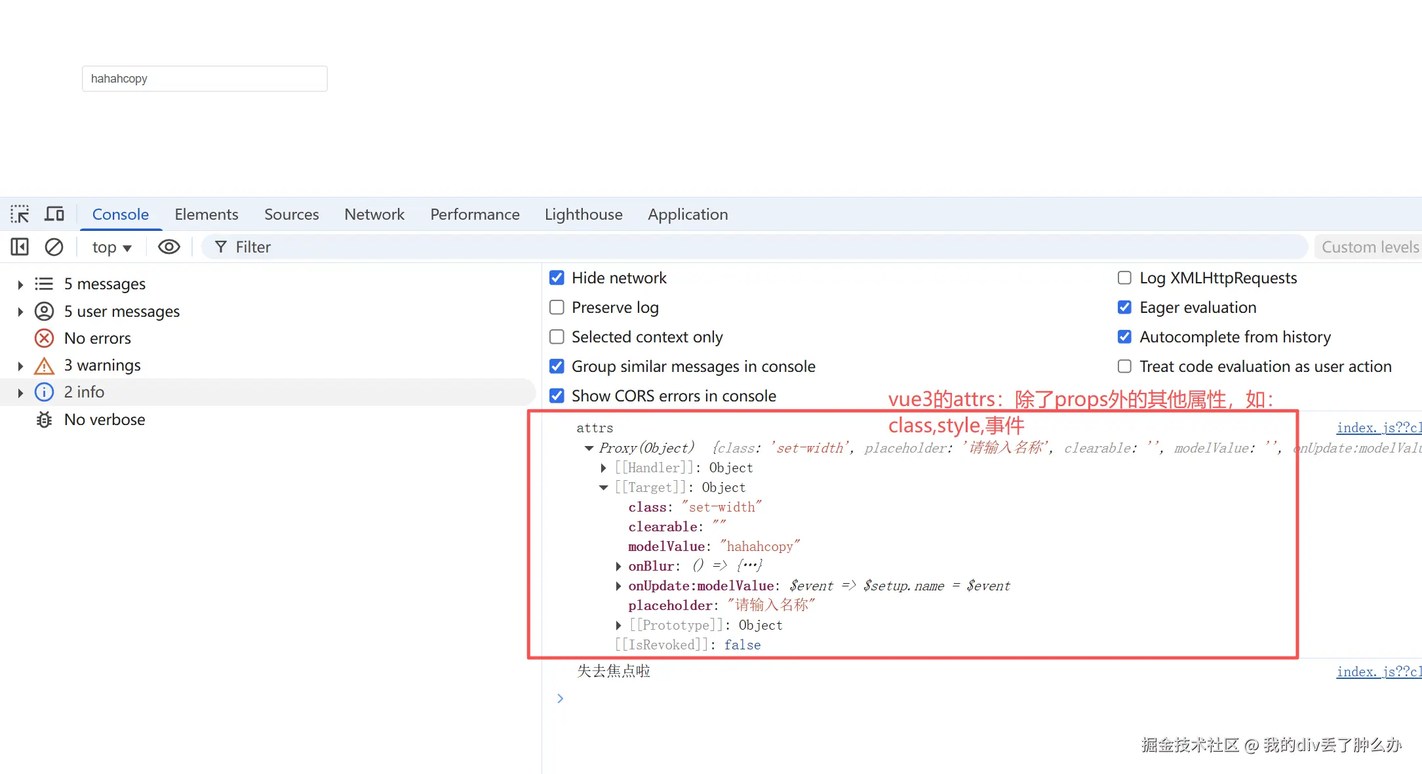Switch to the Elements tab
The width and height of the screenshot is (1422, 774).
[206, 214]
